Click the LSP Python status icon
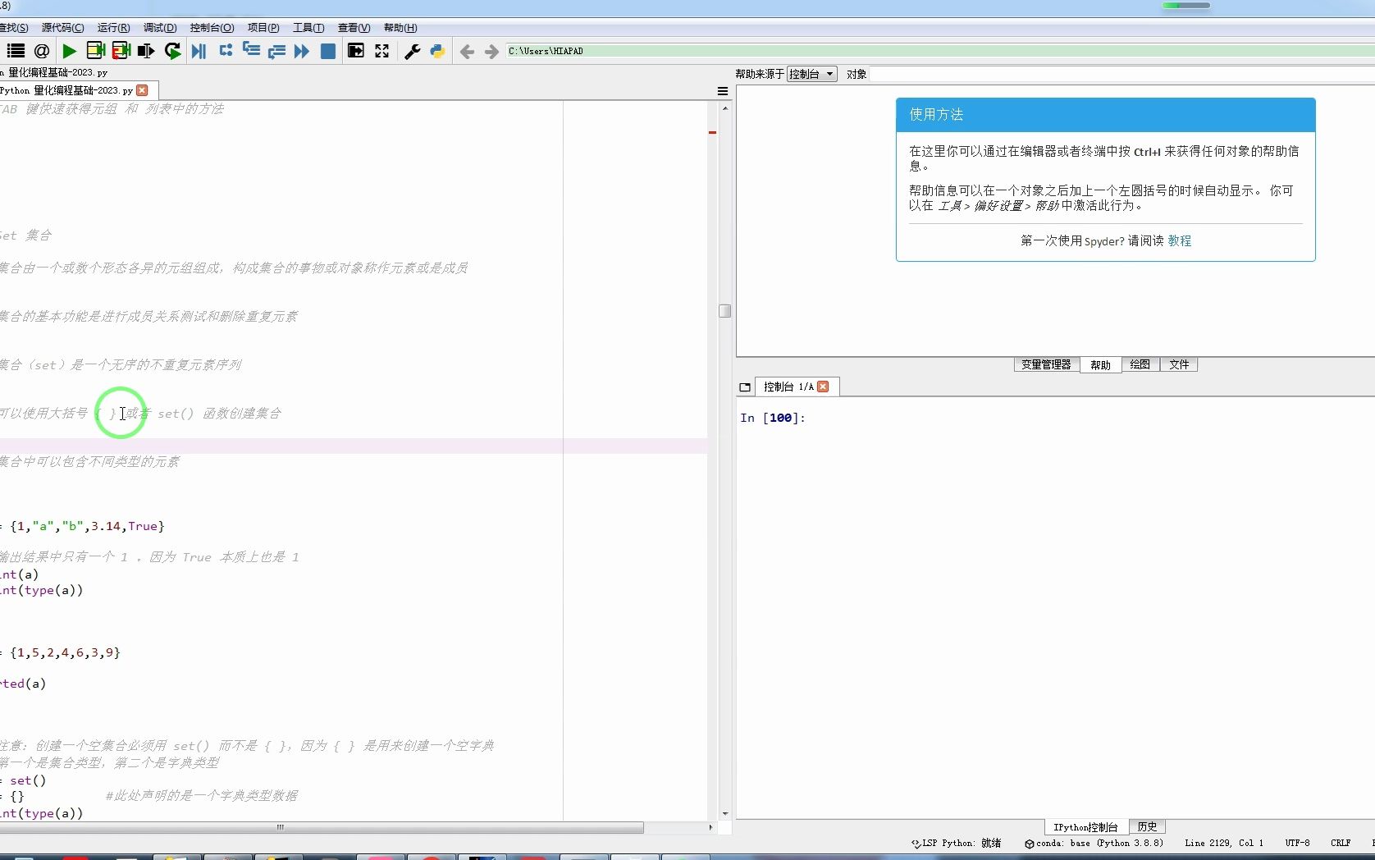This screenshot has width=1375, height=860. click(x=916, y=844)
